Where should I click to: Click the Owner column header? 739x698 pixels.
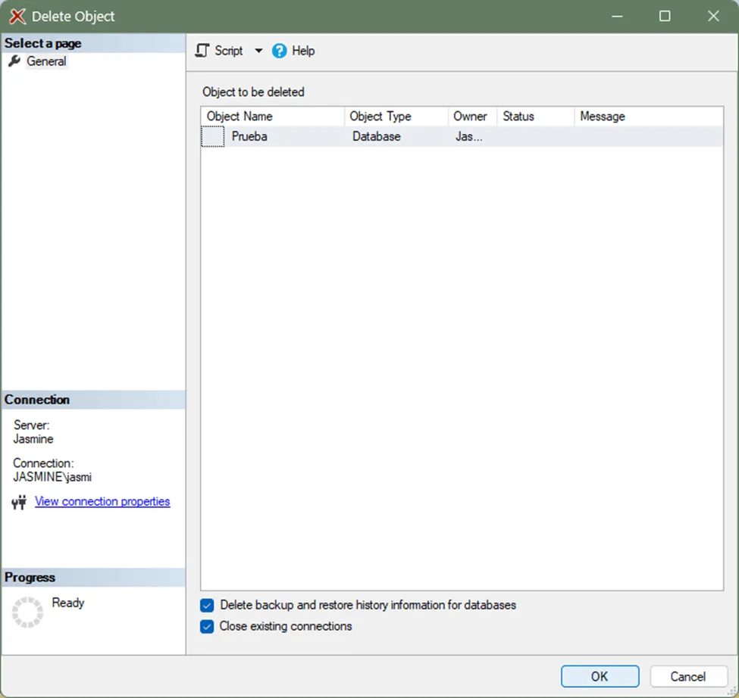pyautogui.click(x=471, y=117)
